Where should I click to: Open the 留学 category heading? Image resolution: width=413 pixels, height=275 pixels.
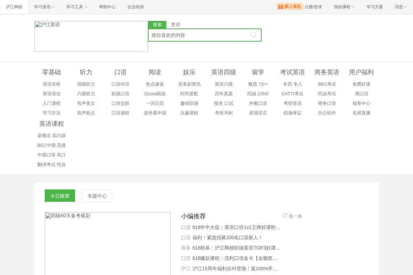pos(258,72)
